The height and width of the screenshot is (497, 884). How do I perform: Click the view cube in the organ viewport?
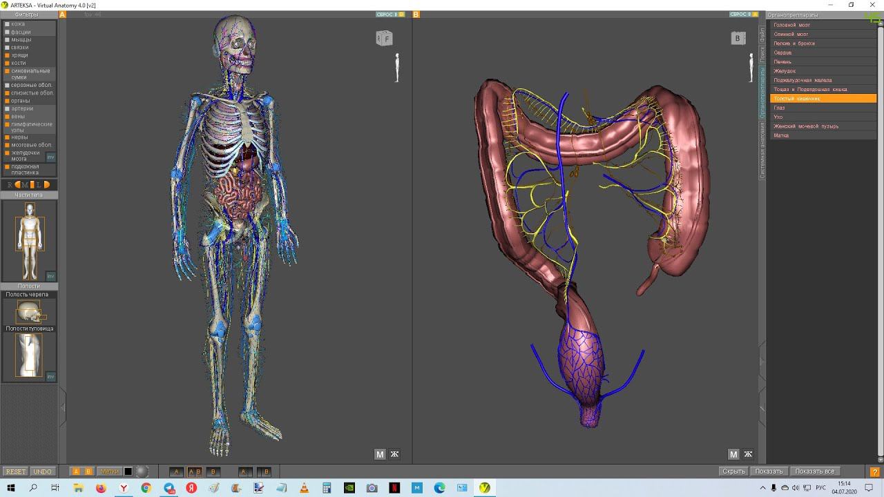tap(738, 39)
